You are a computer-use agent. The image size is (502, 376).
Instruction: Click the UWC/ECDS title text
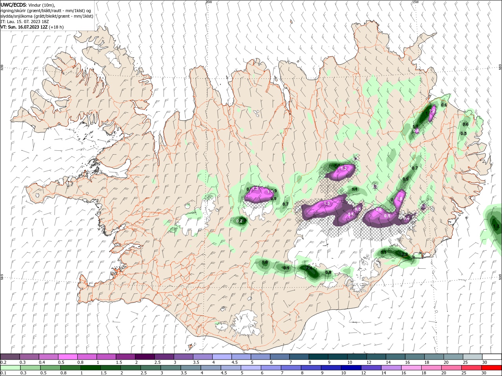tap(13, 5)
